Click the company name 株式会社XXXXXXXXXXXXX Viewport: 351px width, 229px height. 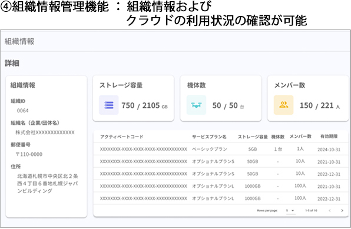(x=45, y=132)
